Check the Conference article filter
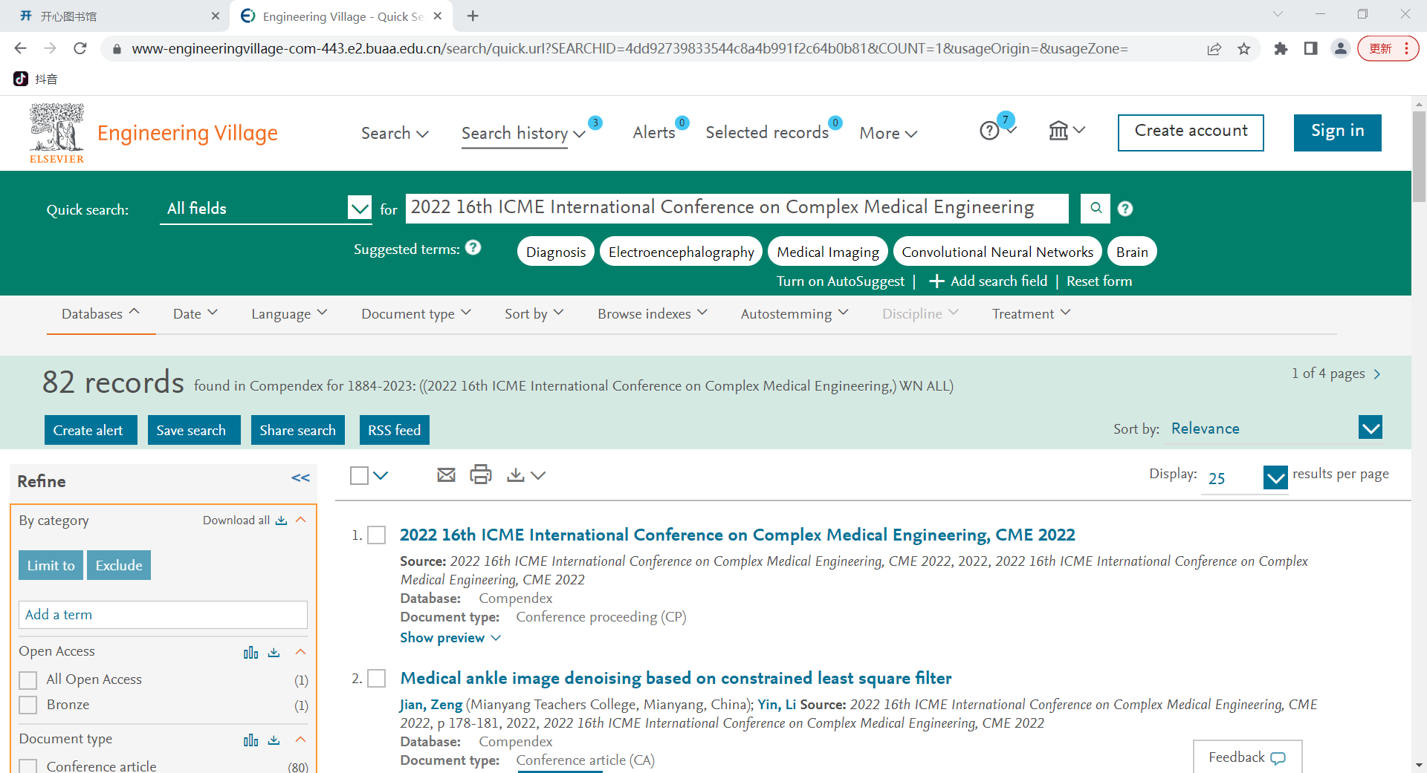 28,766
